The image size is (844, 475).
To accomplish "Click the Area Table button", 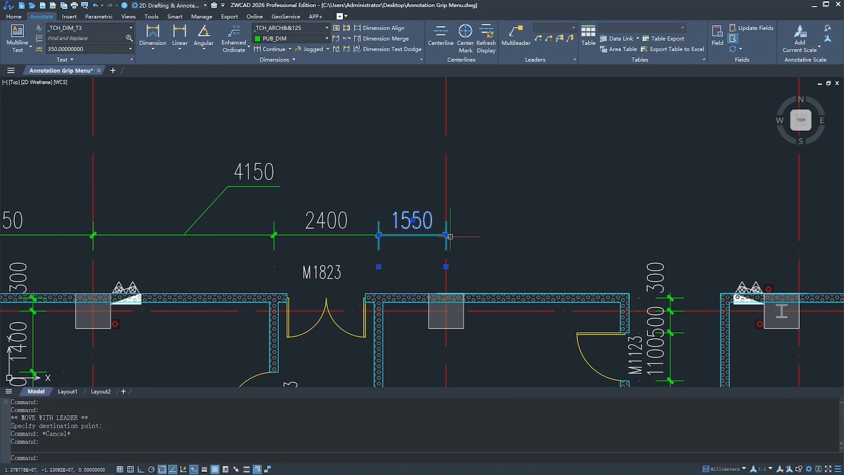I will click(619, 49).
